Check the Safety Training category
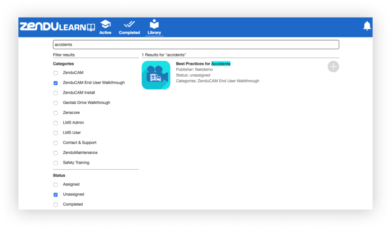 (x=56, y=163)
